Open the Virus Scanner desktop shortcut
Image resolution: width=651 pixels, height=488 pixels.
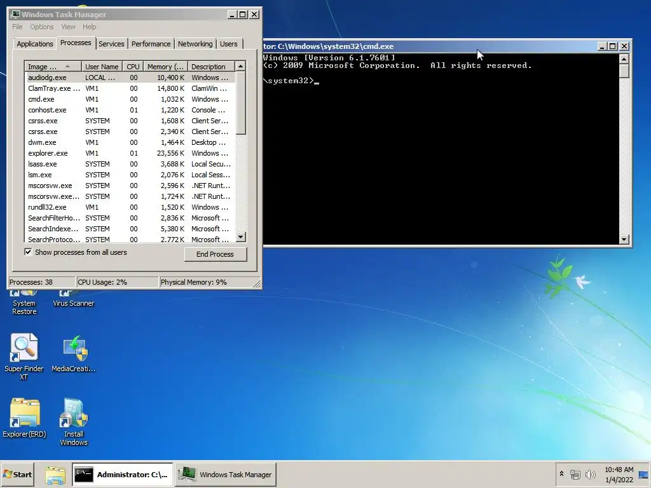coord(74,300)
